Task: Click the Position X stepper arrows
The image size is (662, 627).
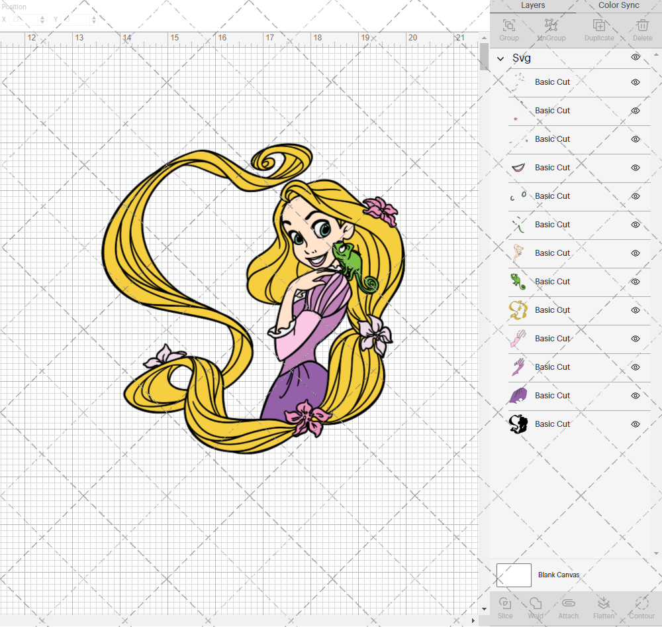Action: tap(42, 19)
